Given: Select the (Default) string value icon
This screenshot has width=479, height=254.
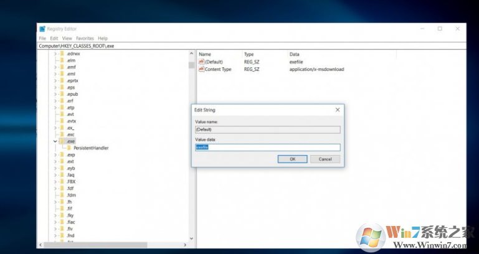Looking at the screenshot, I should [x=201, y=62].
